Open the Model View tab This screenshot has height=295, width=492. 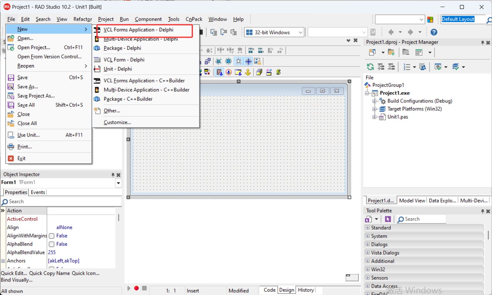(x=412, y=201)
